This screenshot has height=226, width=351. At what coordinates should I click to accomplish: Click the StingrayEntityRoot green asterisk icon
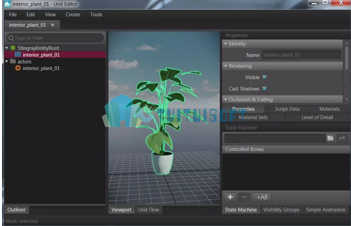pos(13,48)
